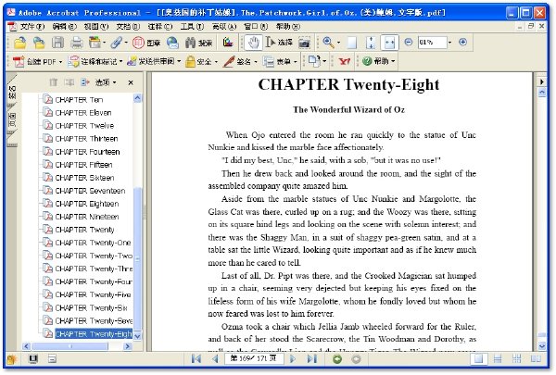
Task: Open 文档(D) menu
Action: tap(128, 26)
